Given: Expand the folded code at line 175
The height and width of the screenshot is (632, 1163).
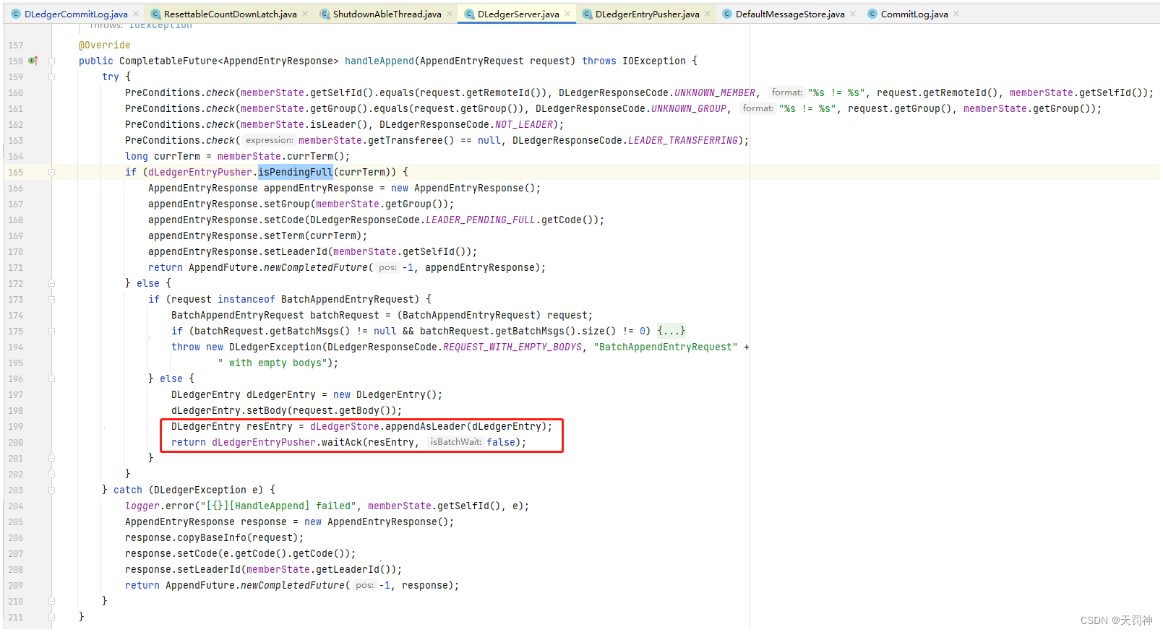Looking at the screenshot, I should pyautogui.click(x=51, y=331).
